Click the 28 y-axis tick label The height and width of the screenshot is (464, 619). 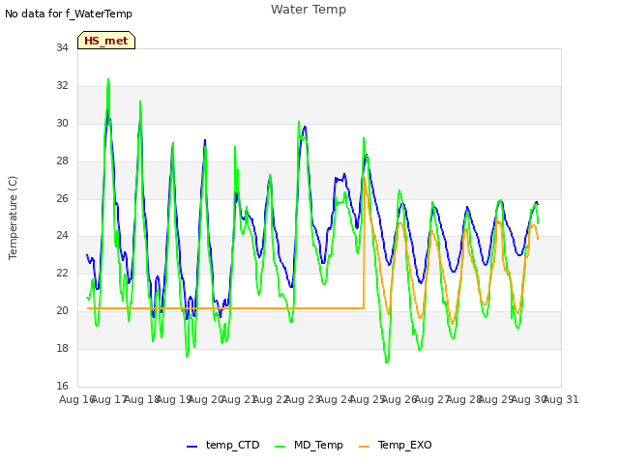click(62, 160)
